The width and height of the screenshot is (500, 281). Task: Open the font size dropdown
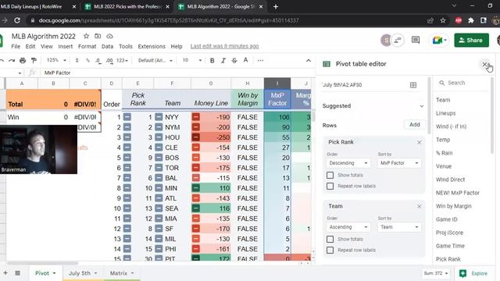(192, 60)
